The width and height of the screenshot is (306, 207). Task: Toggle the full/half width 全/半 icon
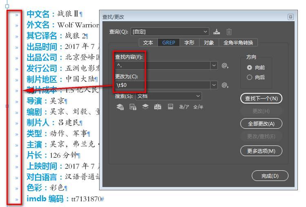[x=198, y=107]
